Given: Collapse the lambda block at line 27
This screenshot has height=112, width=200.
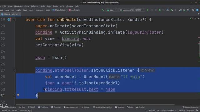Looking at the screenshot, I should (14, 70).
